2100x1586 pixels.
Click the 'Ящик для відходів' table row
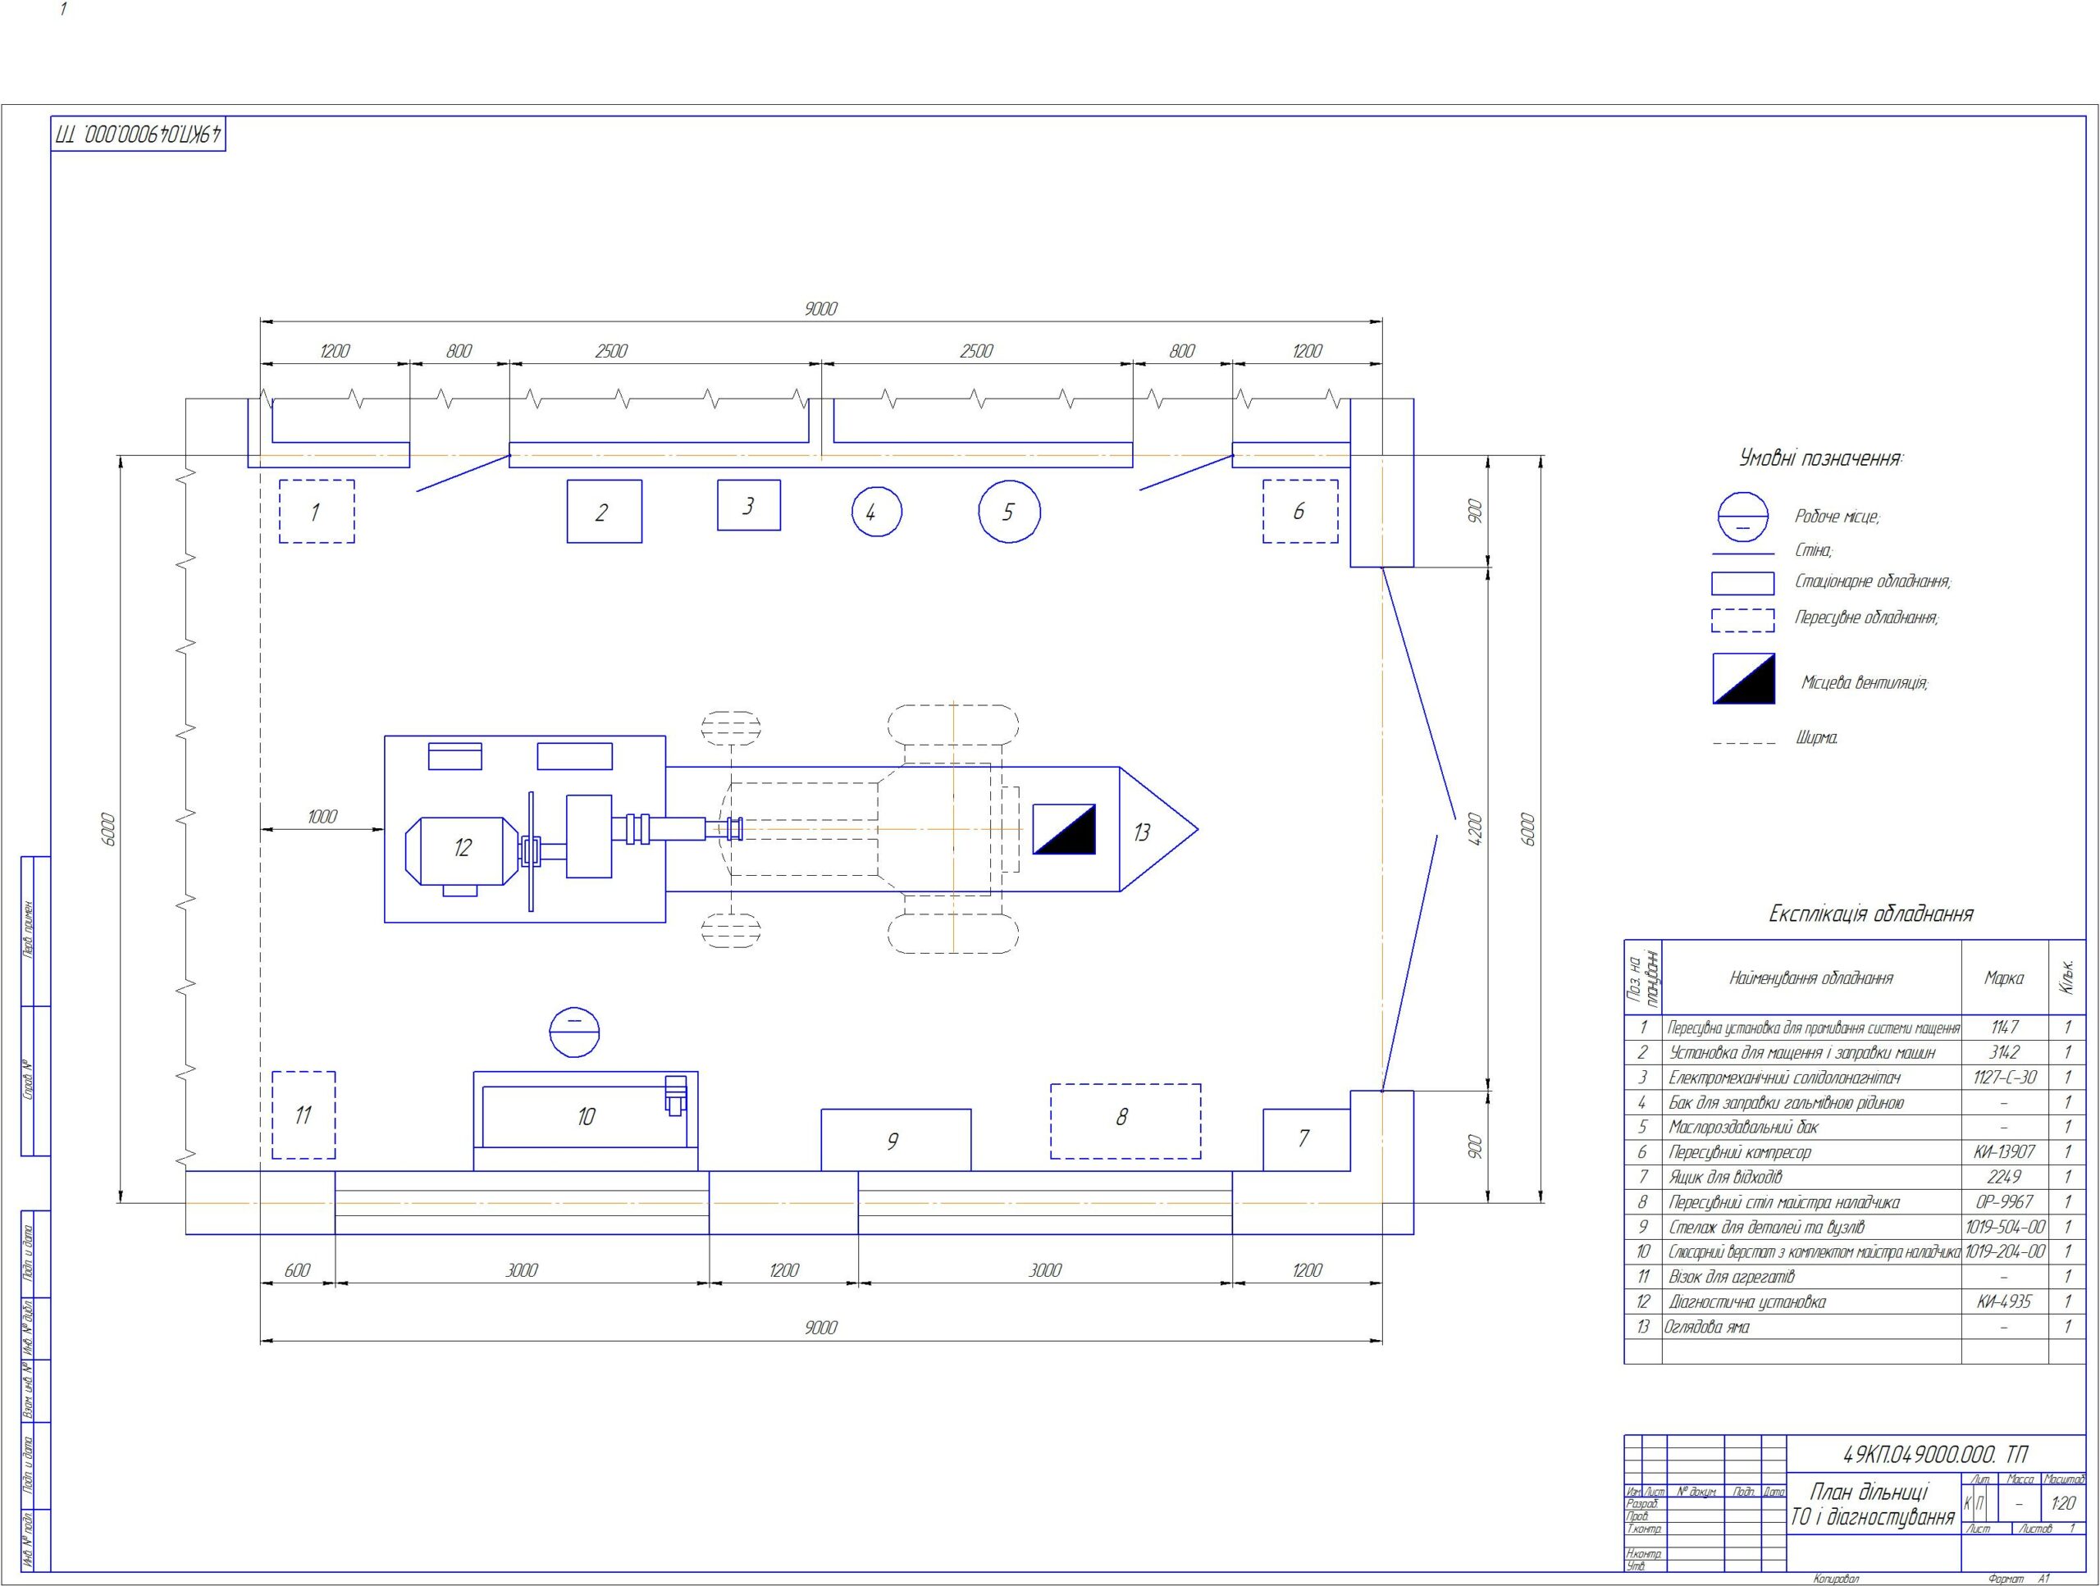tap(1854, 1177)
